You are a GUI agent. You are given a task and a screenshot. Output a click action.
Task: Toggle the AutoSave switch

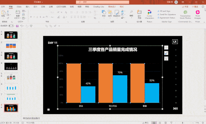tap(11, 26)
